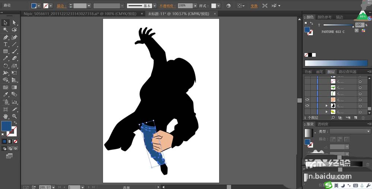Set Gradient mode button in toolbox
The height and width of the screenshot is (189, 372).
click(10, 141)
